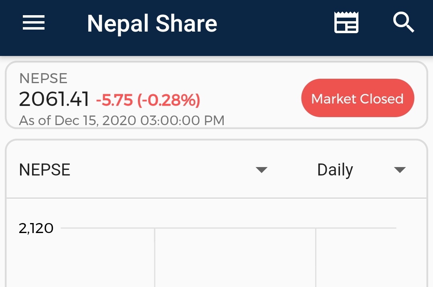Click the NEPSE label in summary card
This screenshot has height=287, width=433.
tap(43, 78)
